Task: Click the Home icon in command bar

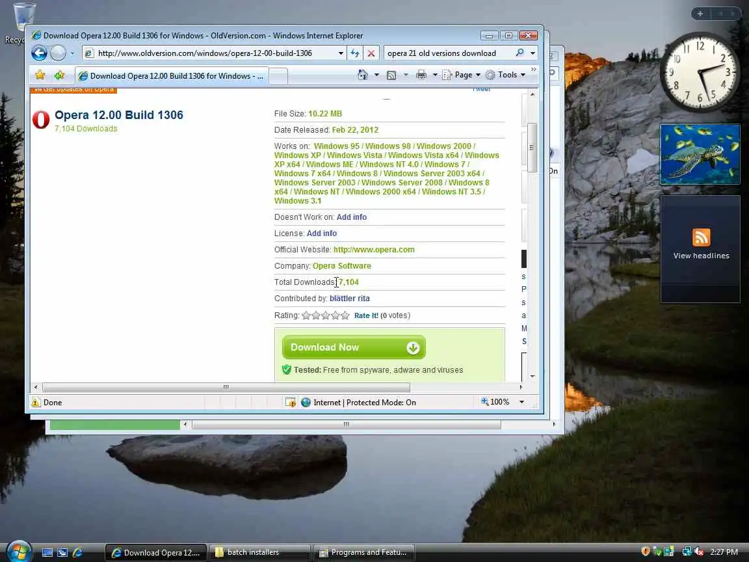Action: click(363, 75)
